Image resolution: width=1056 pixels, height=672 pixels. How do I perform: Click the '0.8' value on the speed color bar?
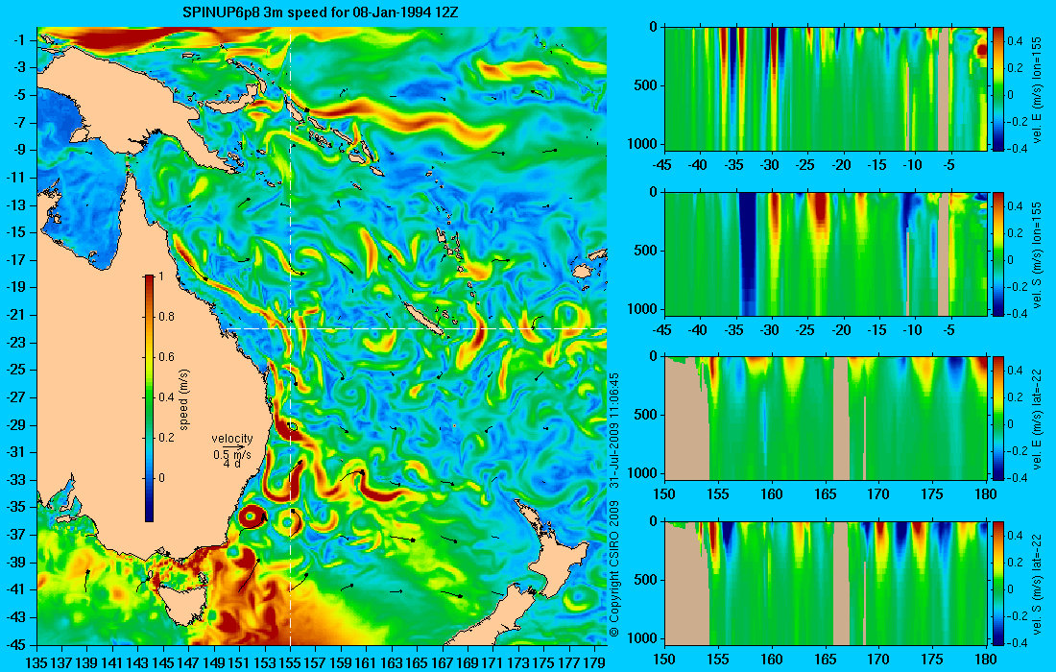(x=166, y=317)
